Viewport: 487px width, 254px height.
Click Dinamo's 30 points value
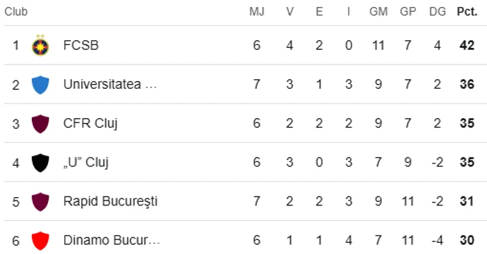click(x=467, y=240)
